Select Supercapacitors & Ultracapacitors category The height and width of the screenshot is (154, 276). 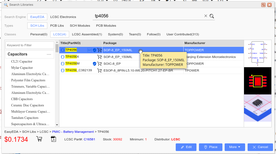pos(30,124)
